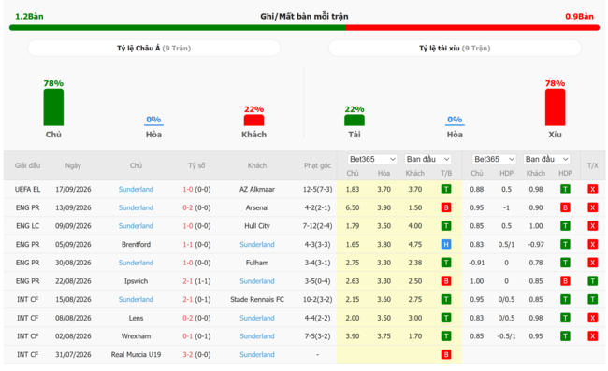Click the green T badge in Fulham T/B column
This screenshot has height=371, width=608.
click(x=446, y=263)
